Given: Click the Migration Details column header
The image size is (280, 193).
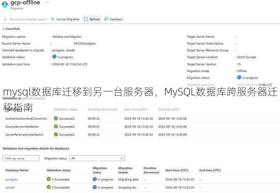Looking at the screenshot, I should point(125,170).
